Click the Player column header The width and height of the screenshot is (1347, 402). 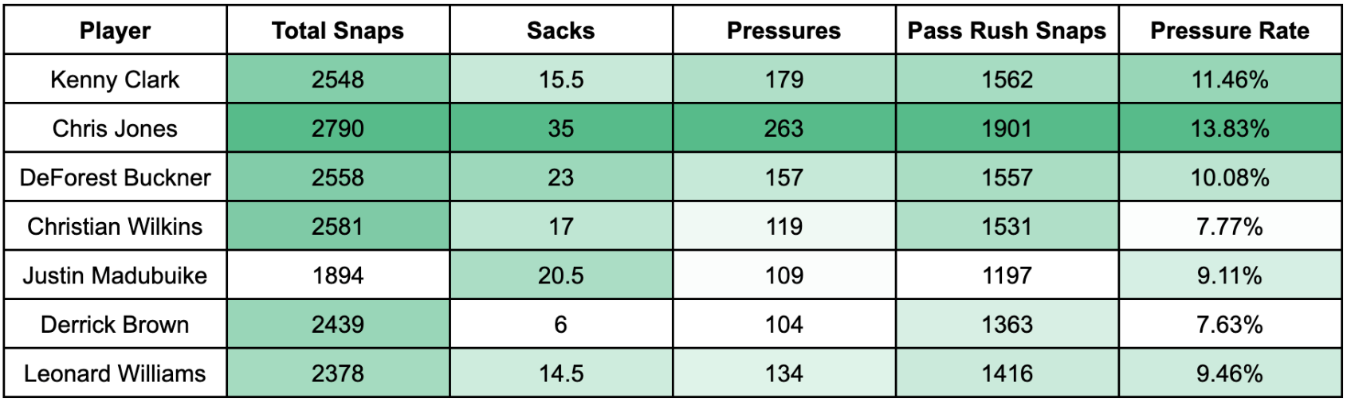115,31
